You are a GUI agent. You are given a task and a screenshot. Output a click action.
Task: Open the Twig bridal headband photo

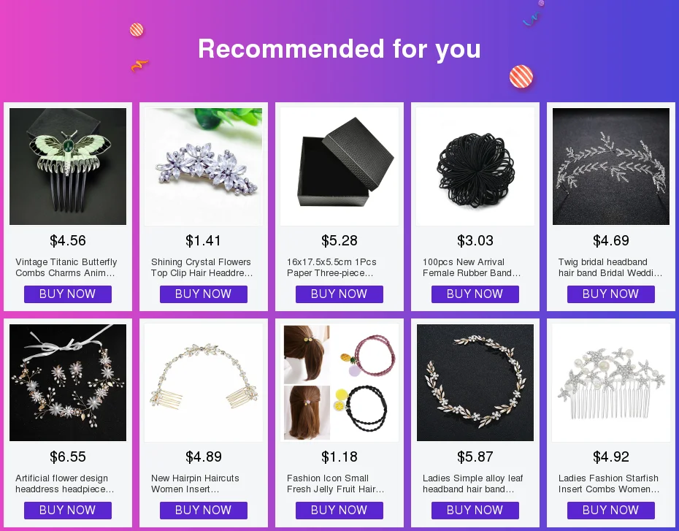[x=611, y=167]
